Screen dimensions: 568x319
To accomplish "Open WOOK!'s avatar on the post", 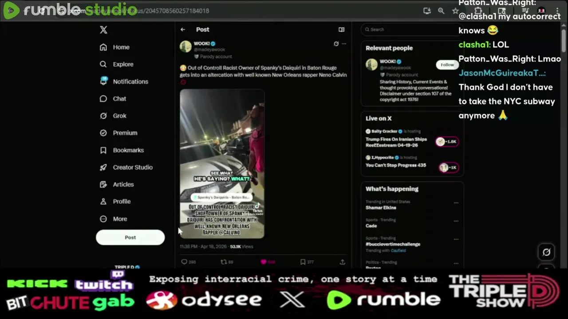I will (x=185, y=47).
